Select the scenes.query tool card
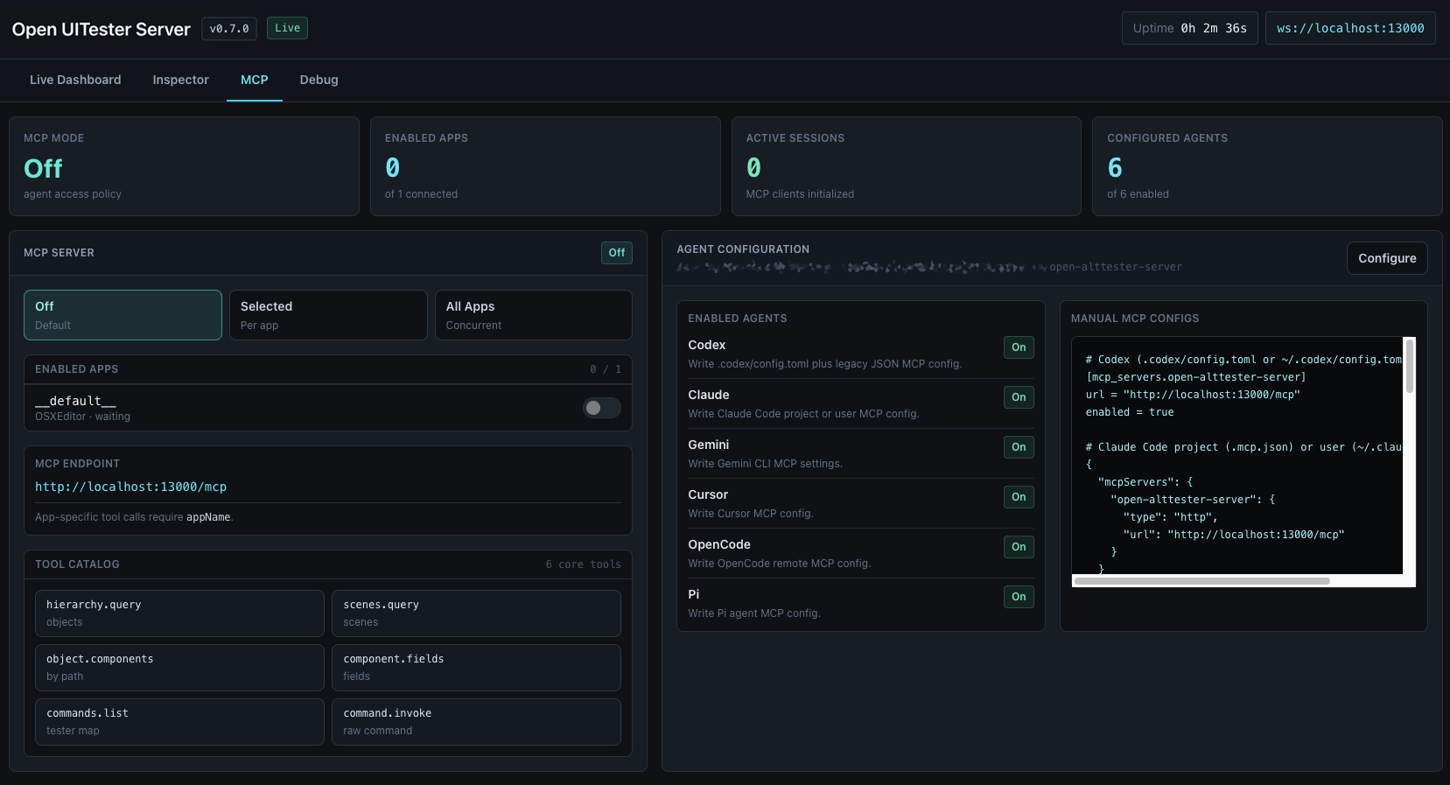The height and width of the screenshot is (785, 1450). (476, 613)
